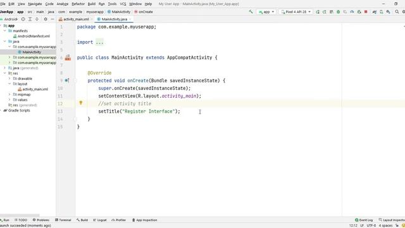
Task: Click the Search Everywhere magnifier icon
Action: [x=397, y=12]
